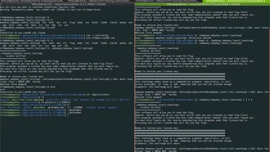
Task: Click the 'cd ~/Applications/' command
Action: tap(98, 95)
